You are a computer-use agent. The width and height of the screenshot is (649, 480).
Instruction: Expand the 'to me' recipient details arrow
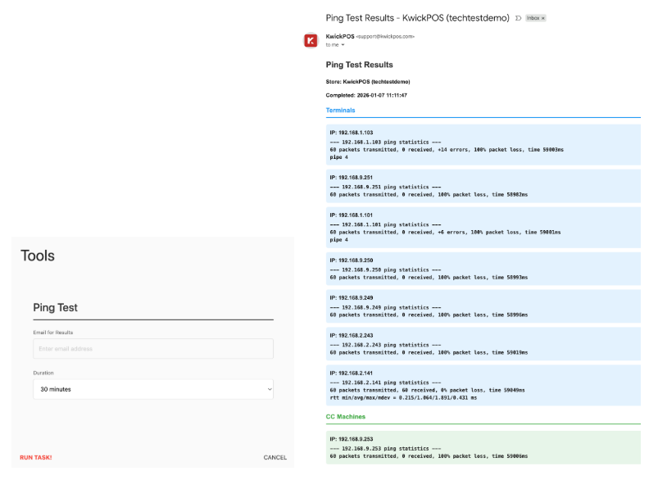coord(343,45)
